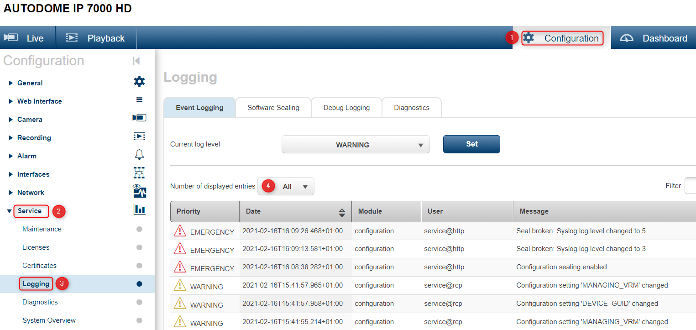Click the emergency icon for Syslog level 3 entry
This screenshot has width=696, height=330.
[180, 249]
